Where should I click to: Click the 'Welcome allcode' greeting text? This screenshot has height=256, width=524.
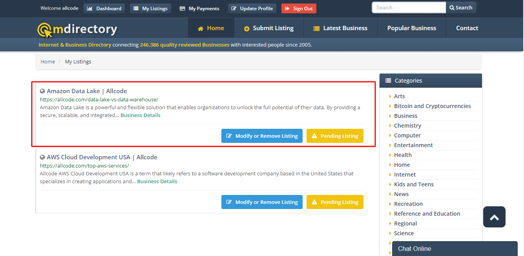click(x=60, y=8)
